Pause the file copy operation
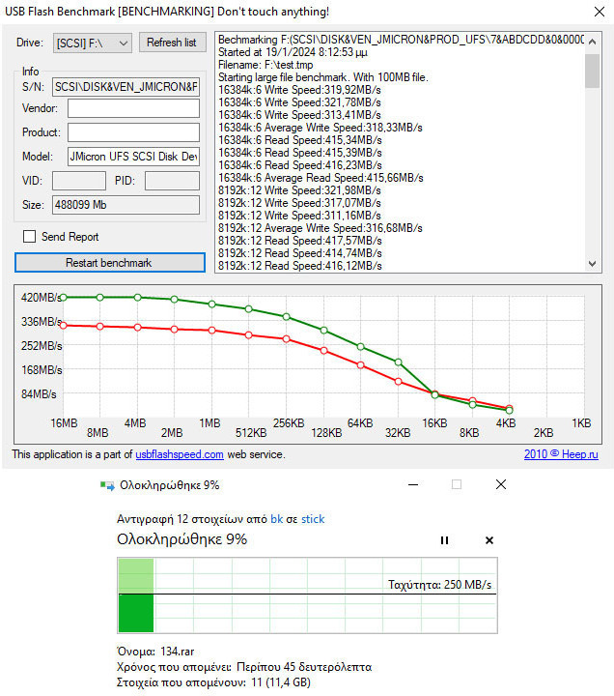Image resolution: width=614 pixels, height=696 pixels. pyautogui.click(x=444, y=540)
